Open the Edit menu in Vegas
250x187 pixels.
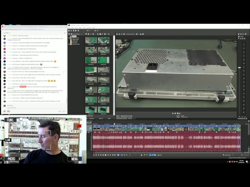(72, 28)
